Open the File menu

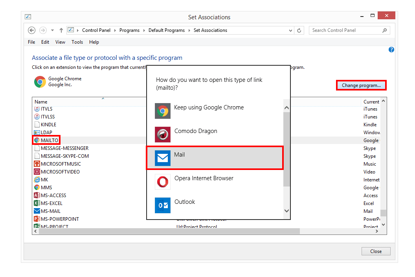pos(31,42)
